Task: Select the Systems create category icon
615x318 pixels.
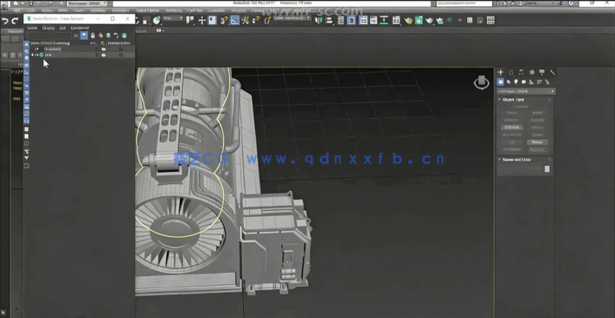Action: point(547,82)
